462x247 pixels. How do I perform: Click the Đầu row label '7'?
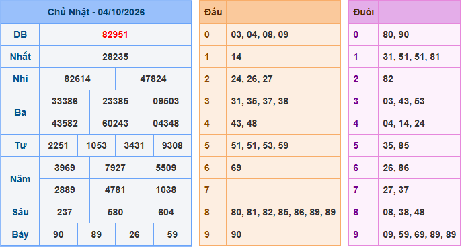click(207, 190)
